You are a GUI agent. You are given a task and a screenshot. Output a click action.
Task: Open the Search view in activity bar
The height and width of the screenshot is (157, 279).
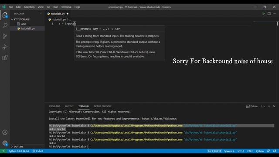click(x=5, y=25)
